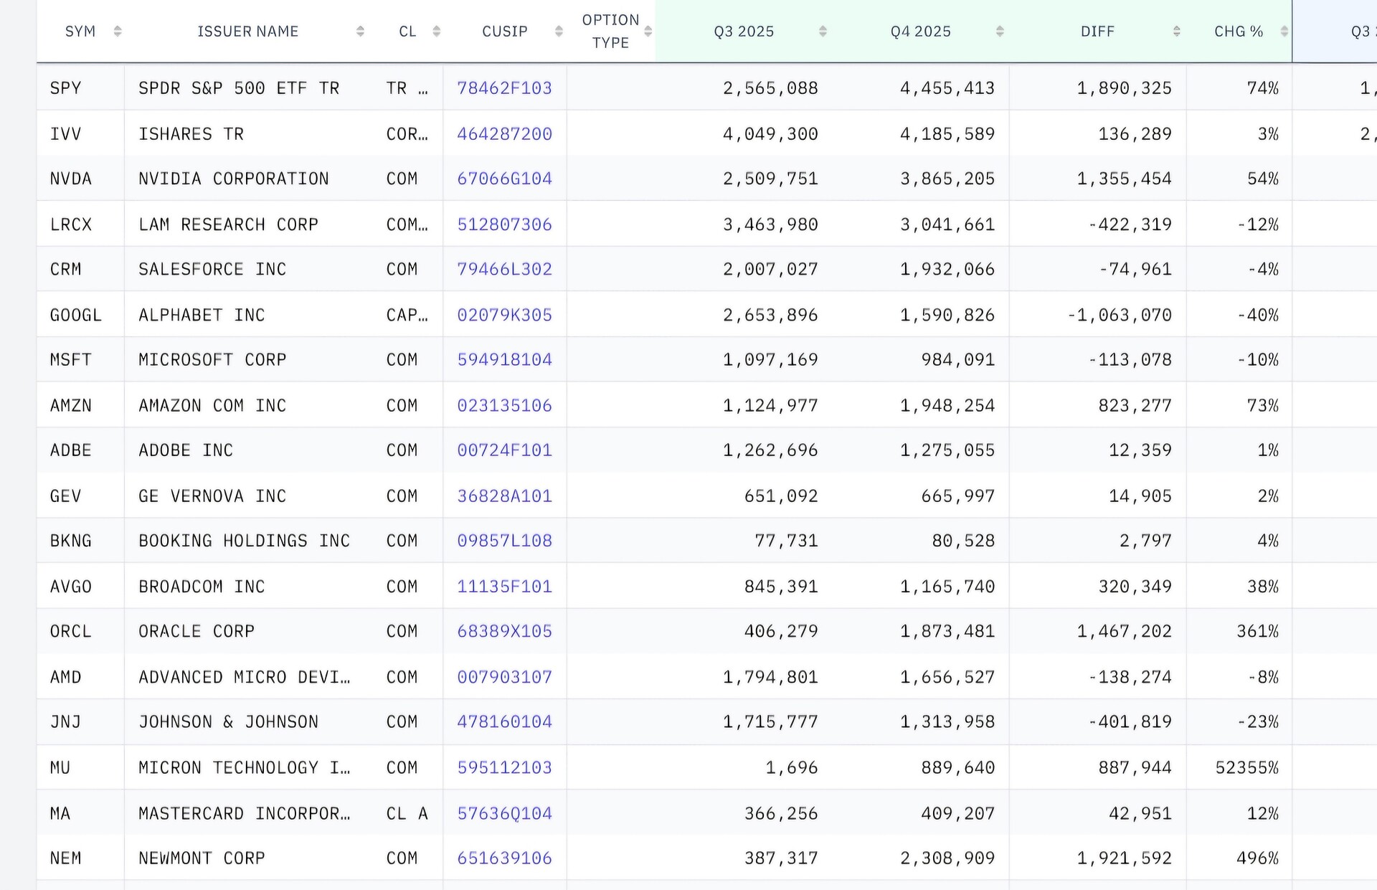Click sort arrows in DIFF column header

point(1176,32)
